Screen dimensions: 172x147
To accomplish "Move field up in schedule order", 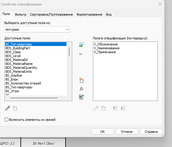I will point(115,108).
